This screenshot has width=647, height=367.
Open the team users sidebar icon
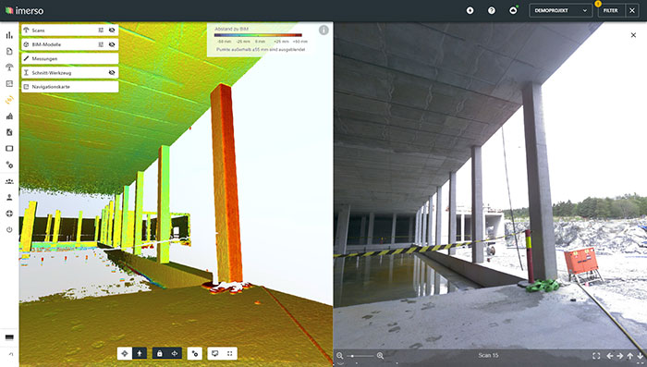pos(9,181)
